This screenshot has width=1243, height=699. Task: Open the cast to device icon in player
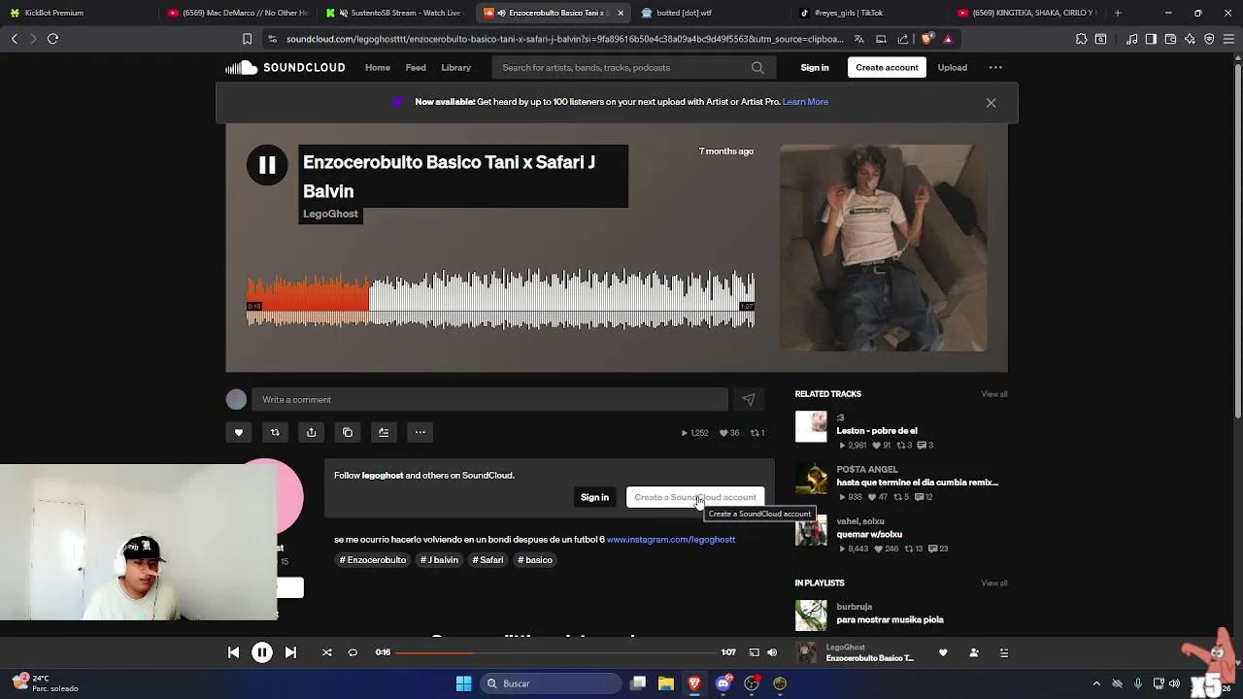(x=754, y=652)
